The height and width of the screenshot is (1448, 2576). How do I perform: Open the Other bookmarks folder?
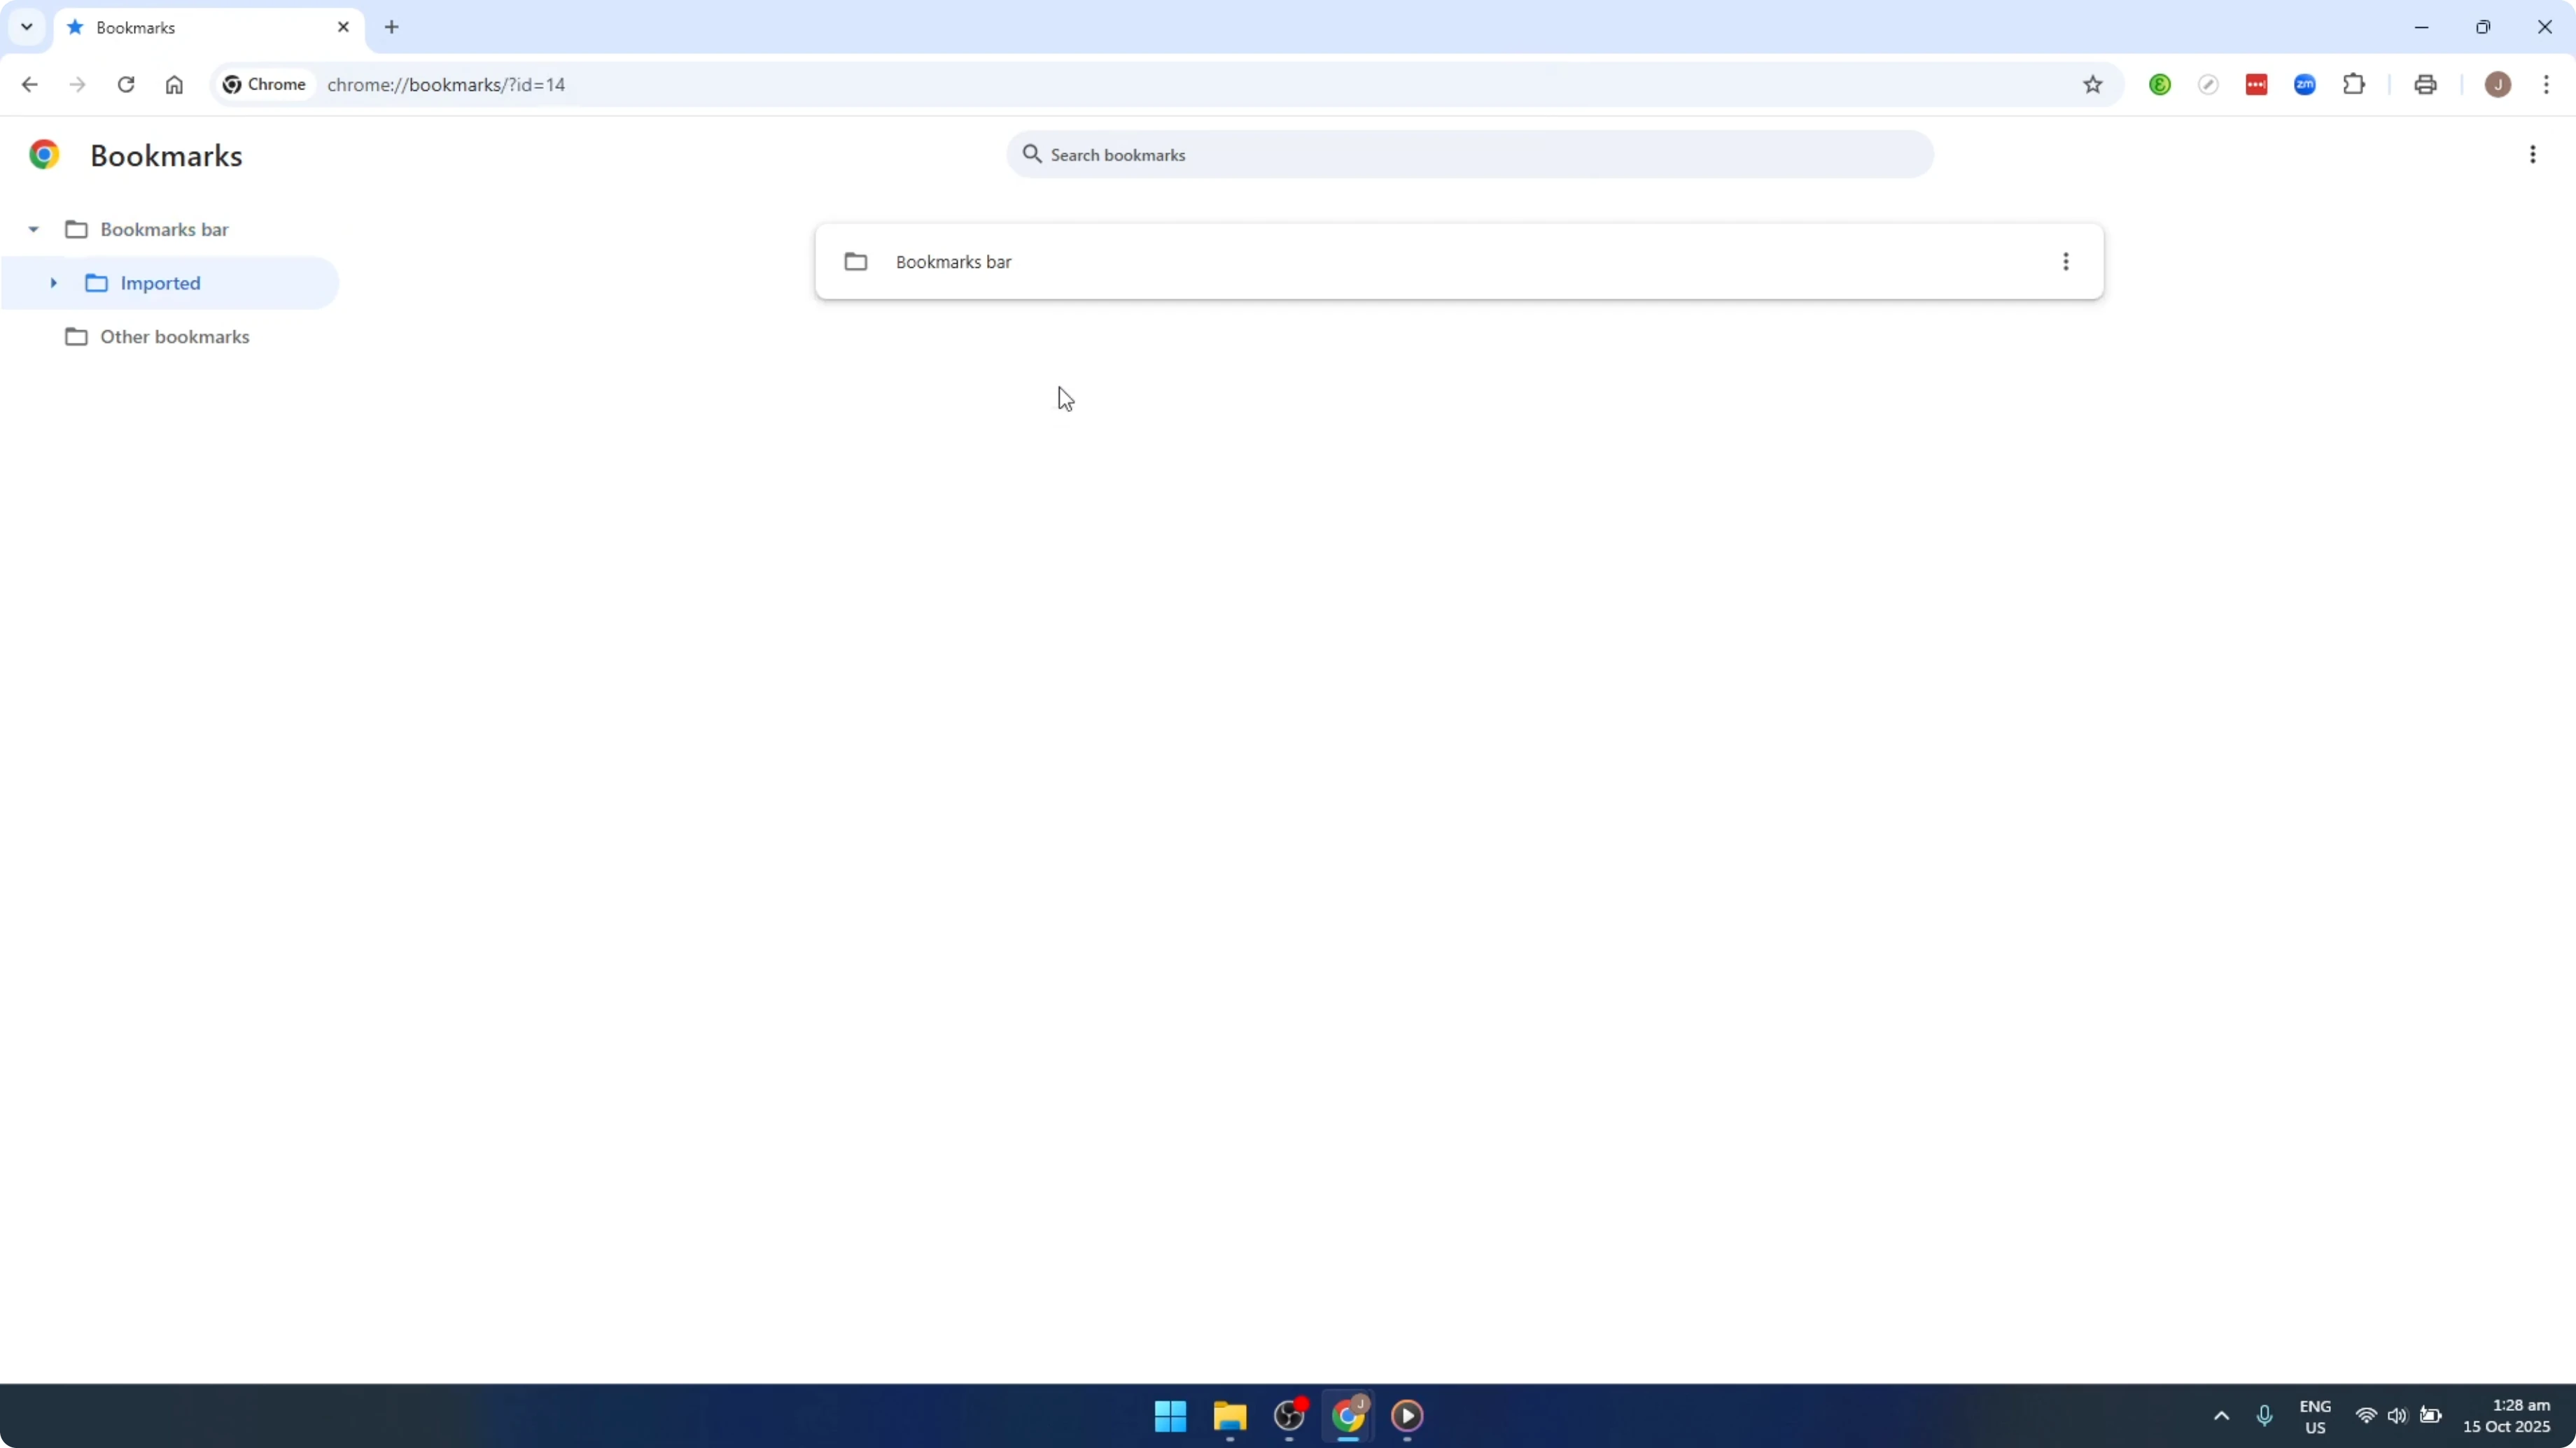click(175, 336)
